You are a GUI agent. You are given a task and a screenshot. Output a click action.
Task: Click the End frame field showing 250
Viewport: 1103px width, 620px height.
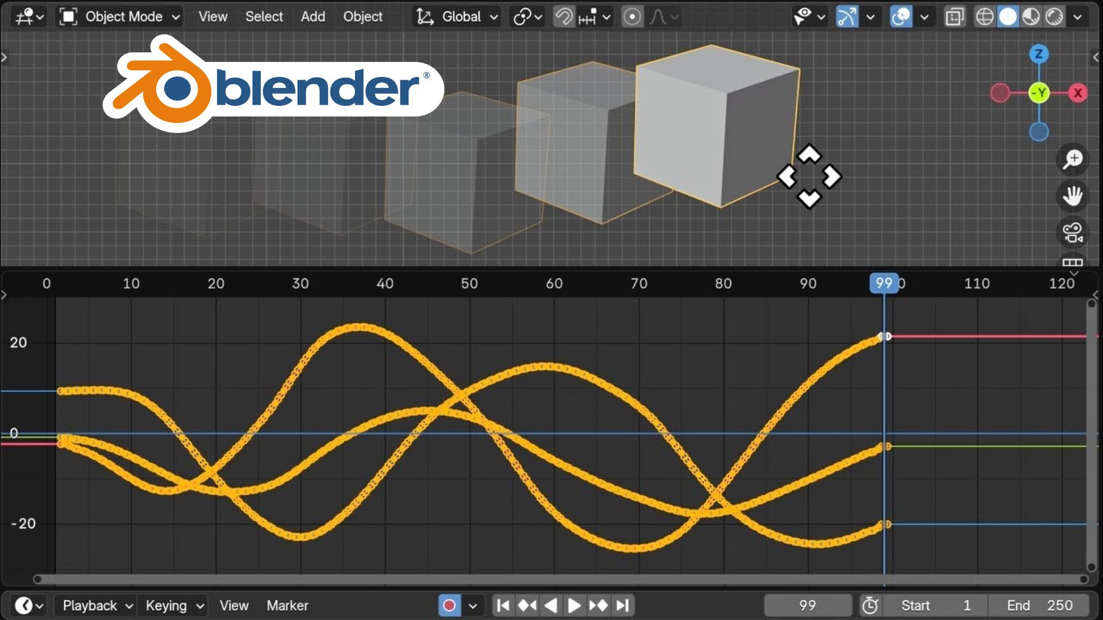pyautogui.click(x=1039, y=606)
